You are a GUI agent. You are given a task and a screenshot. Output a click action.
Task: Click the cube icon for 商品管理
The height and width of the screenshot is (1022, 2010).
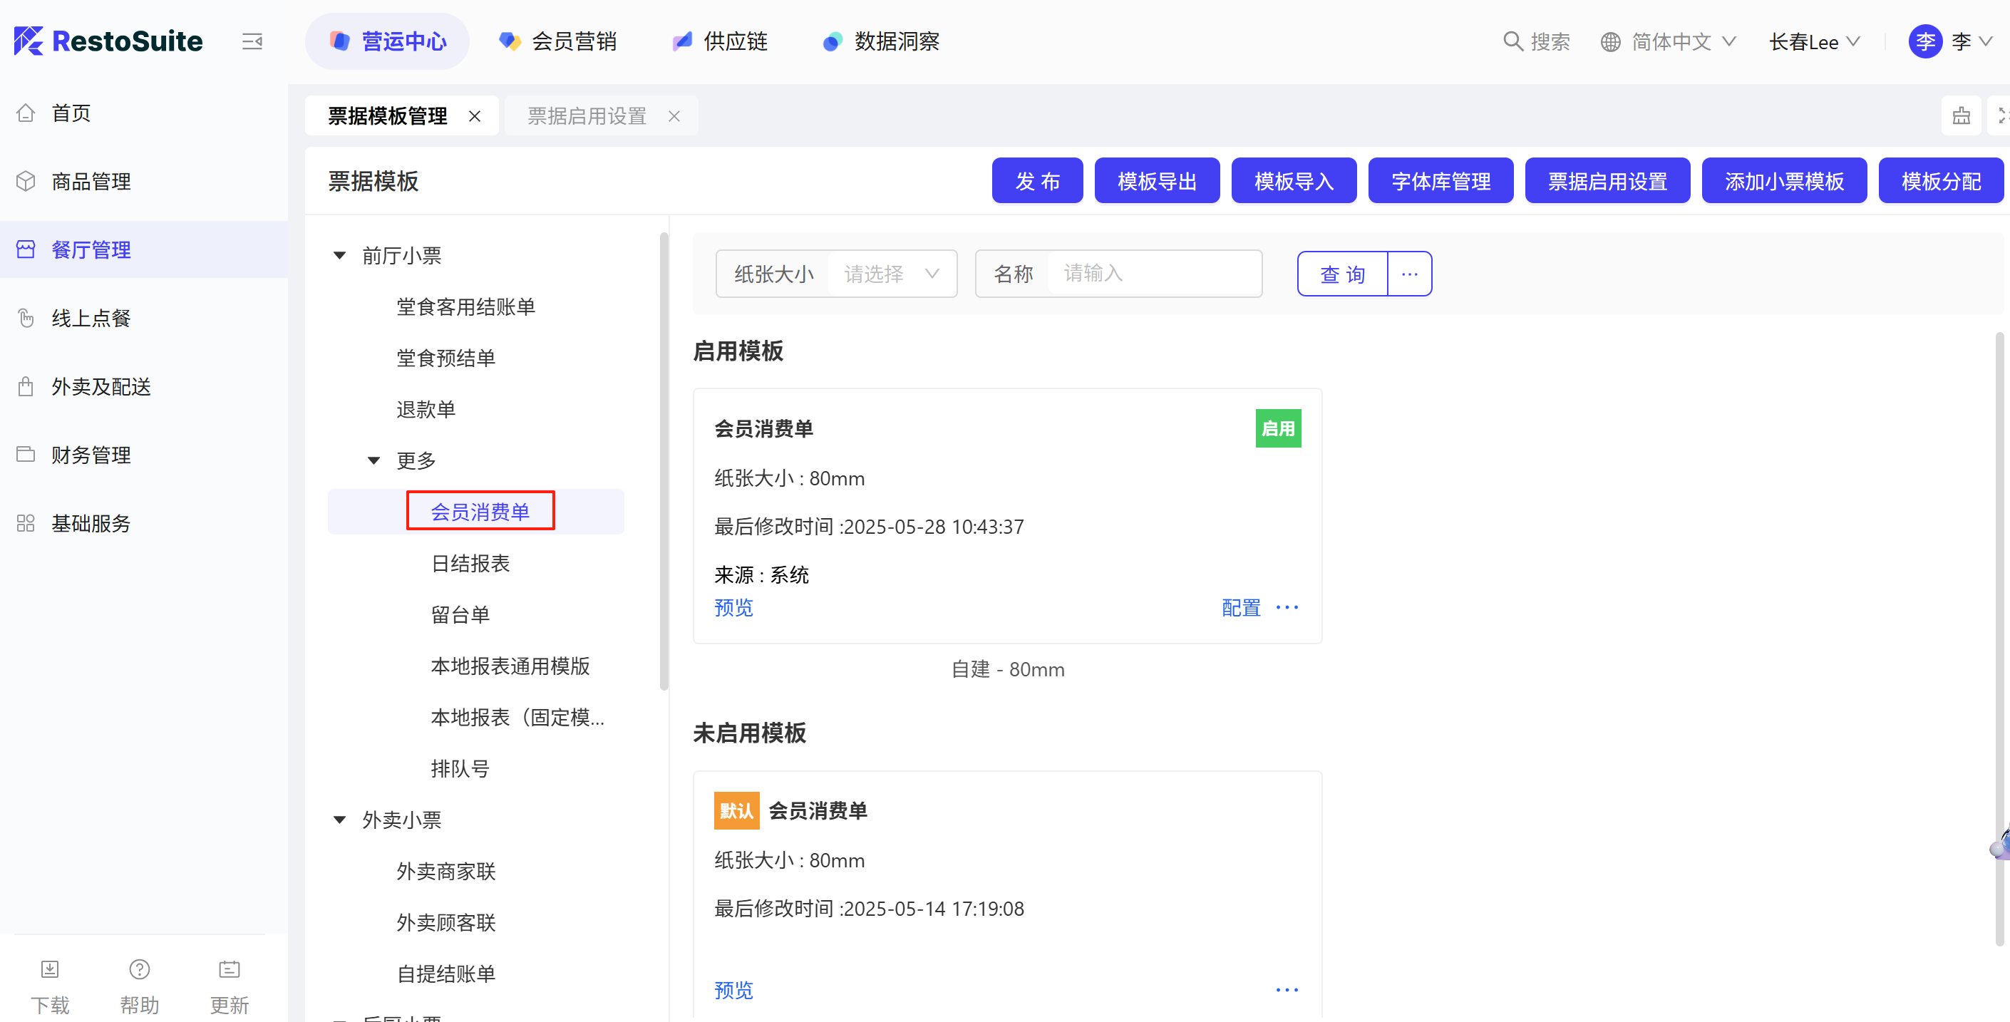[x=26, y=181]
